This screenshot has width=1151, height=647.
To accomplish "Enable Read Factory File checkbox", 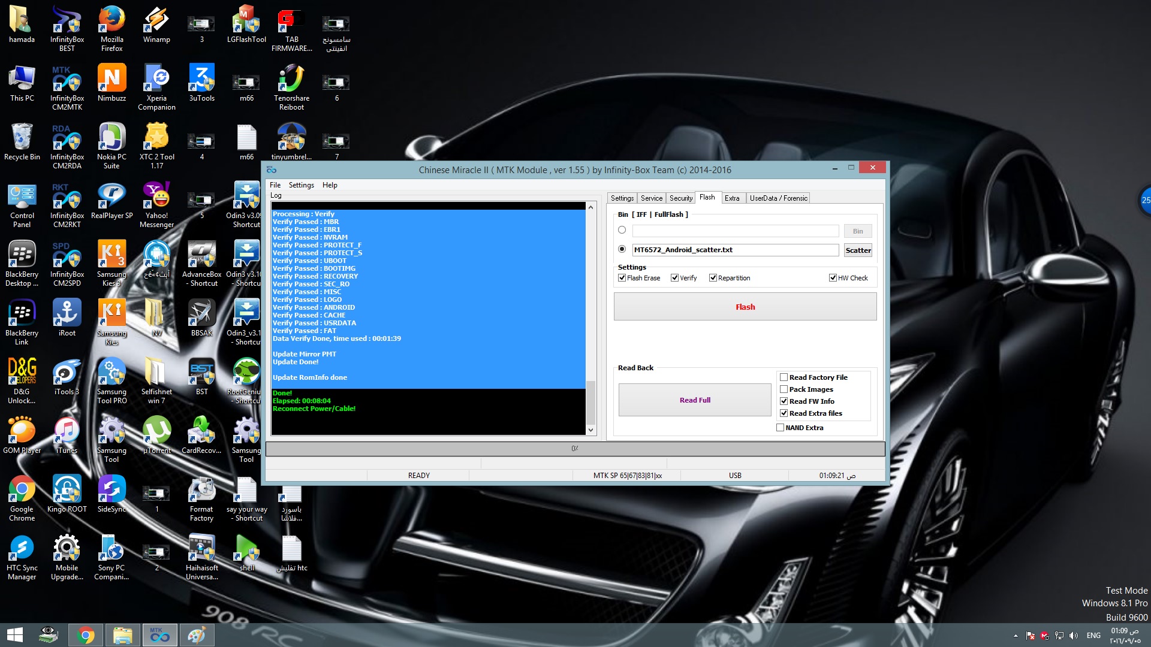I will click(x=784, y=377).
